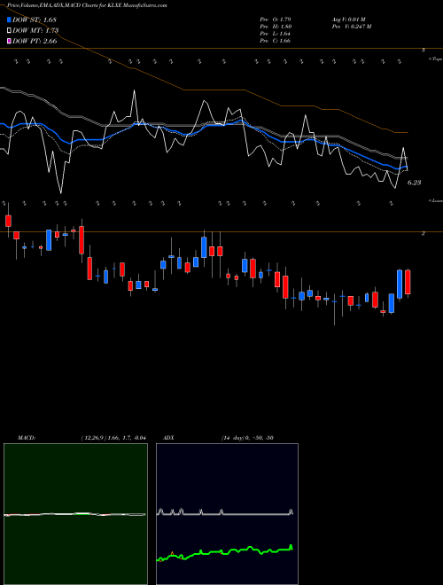
Task: Open the green MACD chart panel
Action: click(75, 514)
